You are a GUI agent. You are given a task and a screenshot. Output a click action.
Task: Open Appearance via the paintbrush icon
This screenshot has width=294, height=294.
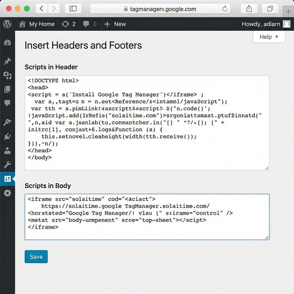[x=7, y=122]
